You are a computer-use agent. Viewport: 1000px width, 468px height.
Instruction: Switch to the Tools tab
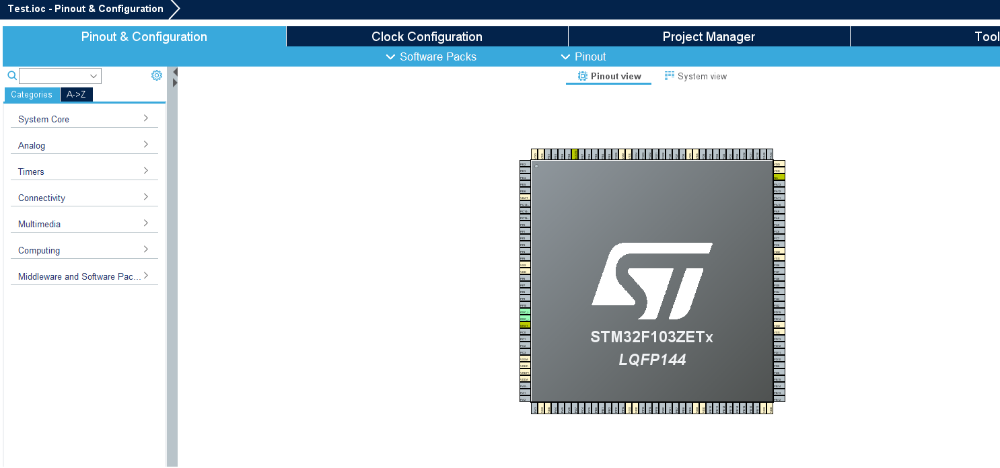tap(925, 36)
